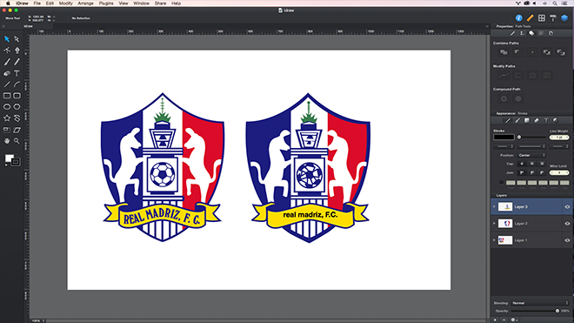Screen dimensions: 574x323
Task: Add a new layer with plus button
Action: 495,320
